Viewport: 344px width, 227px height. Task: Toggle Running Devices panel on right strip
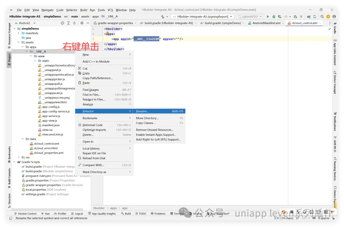pos(335,169)
